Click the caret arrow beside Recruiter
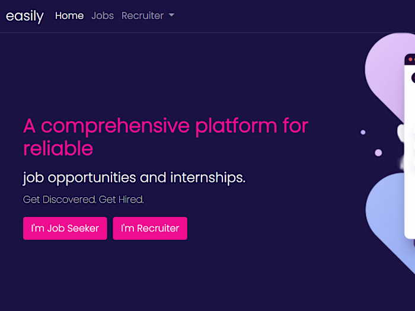This screenshot has width=415, height=311. tap(171, 16)
